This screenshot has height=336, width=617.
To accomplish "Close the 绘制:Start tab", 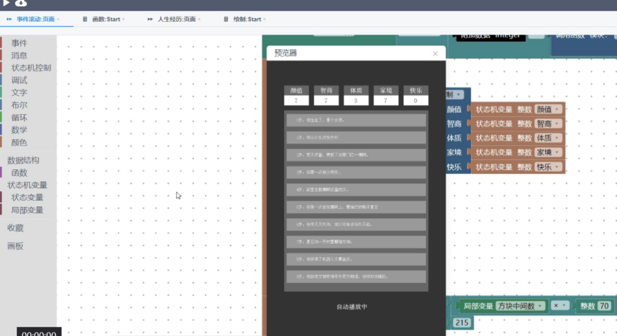I will (x=265, y=19).
